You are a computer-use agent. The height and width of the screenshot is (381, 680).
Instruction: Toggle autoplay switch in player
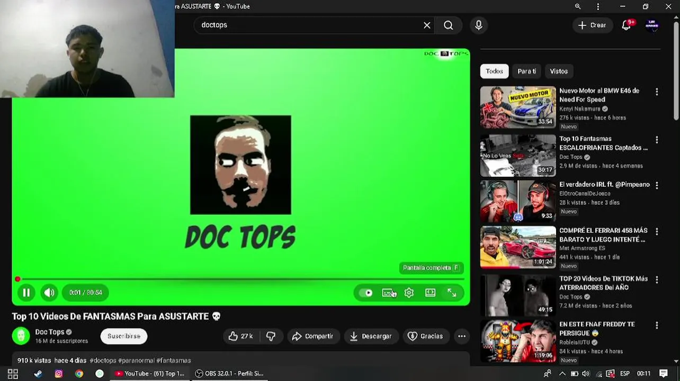(x=366, y=293)
